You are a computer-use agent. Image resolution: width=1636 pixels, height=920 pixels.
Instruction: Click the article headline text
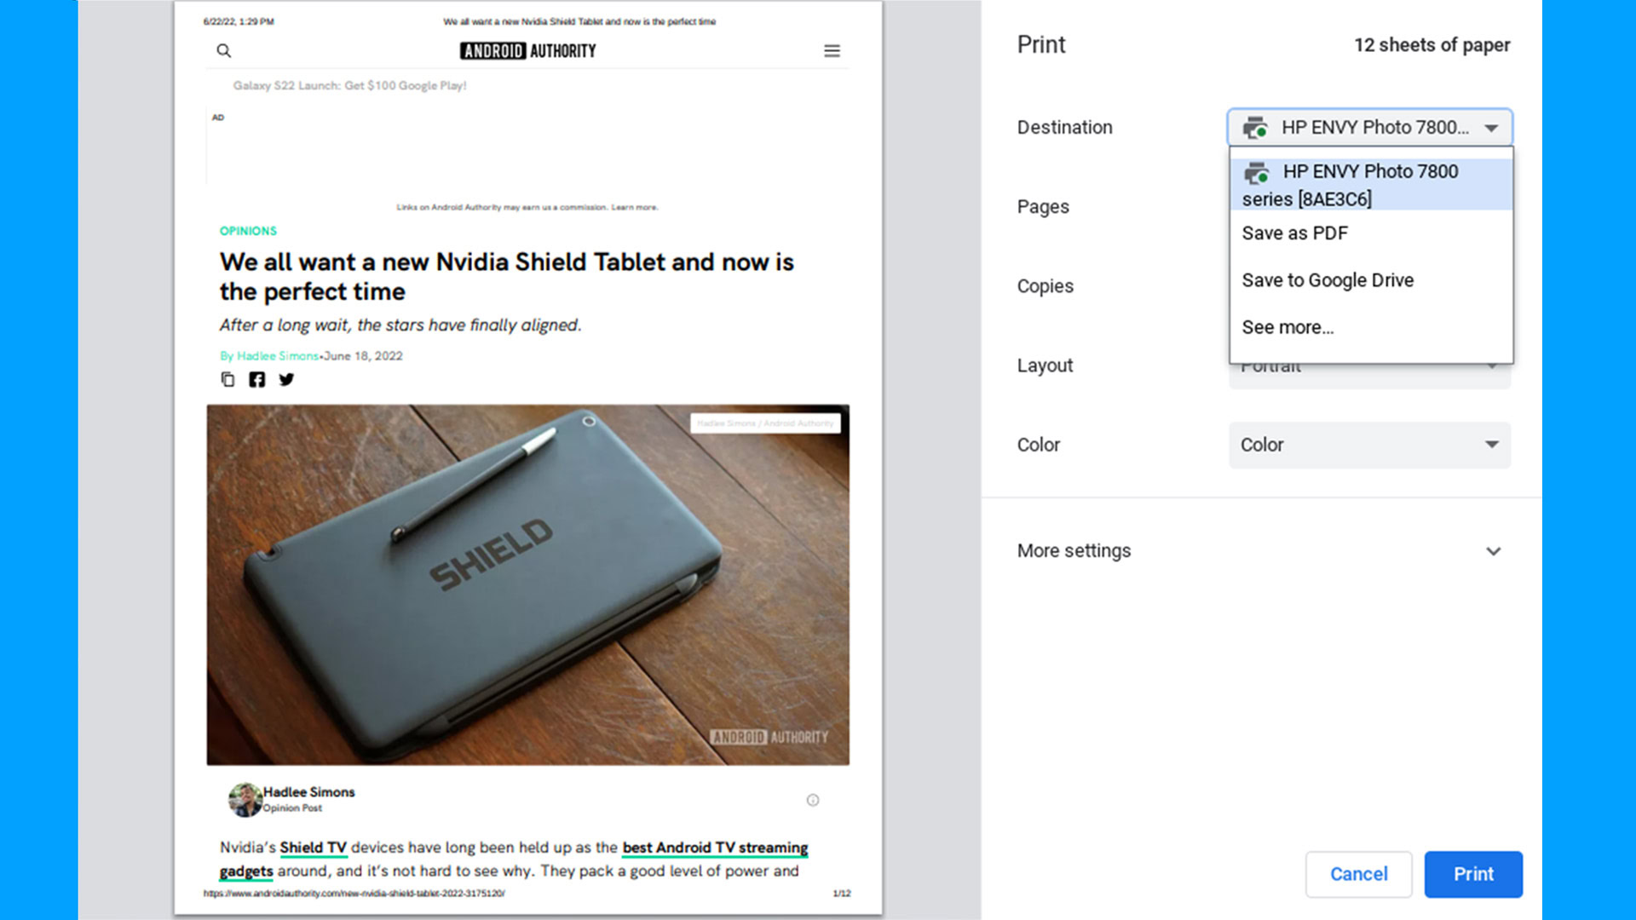pos(506,277)
